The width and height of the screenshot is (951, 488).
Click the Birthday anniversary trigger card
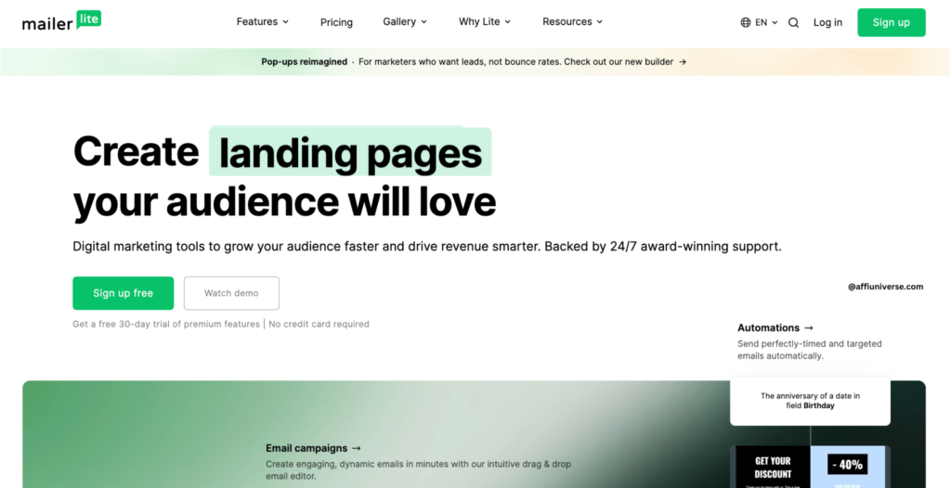pos(810,401)
